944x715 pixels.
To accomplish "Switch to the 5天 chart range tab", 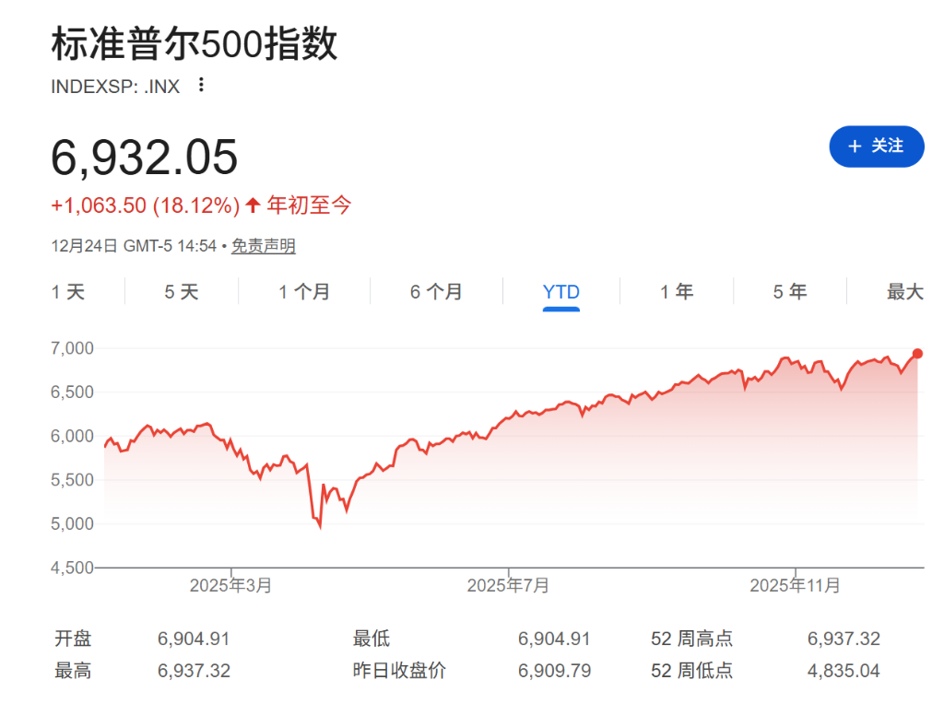I will pyautogui.click(x=180, y=291).
